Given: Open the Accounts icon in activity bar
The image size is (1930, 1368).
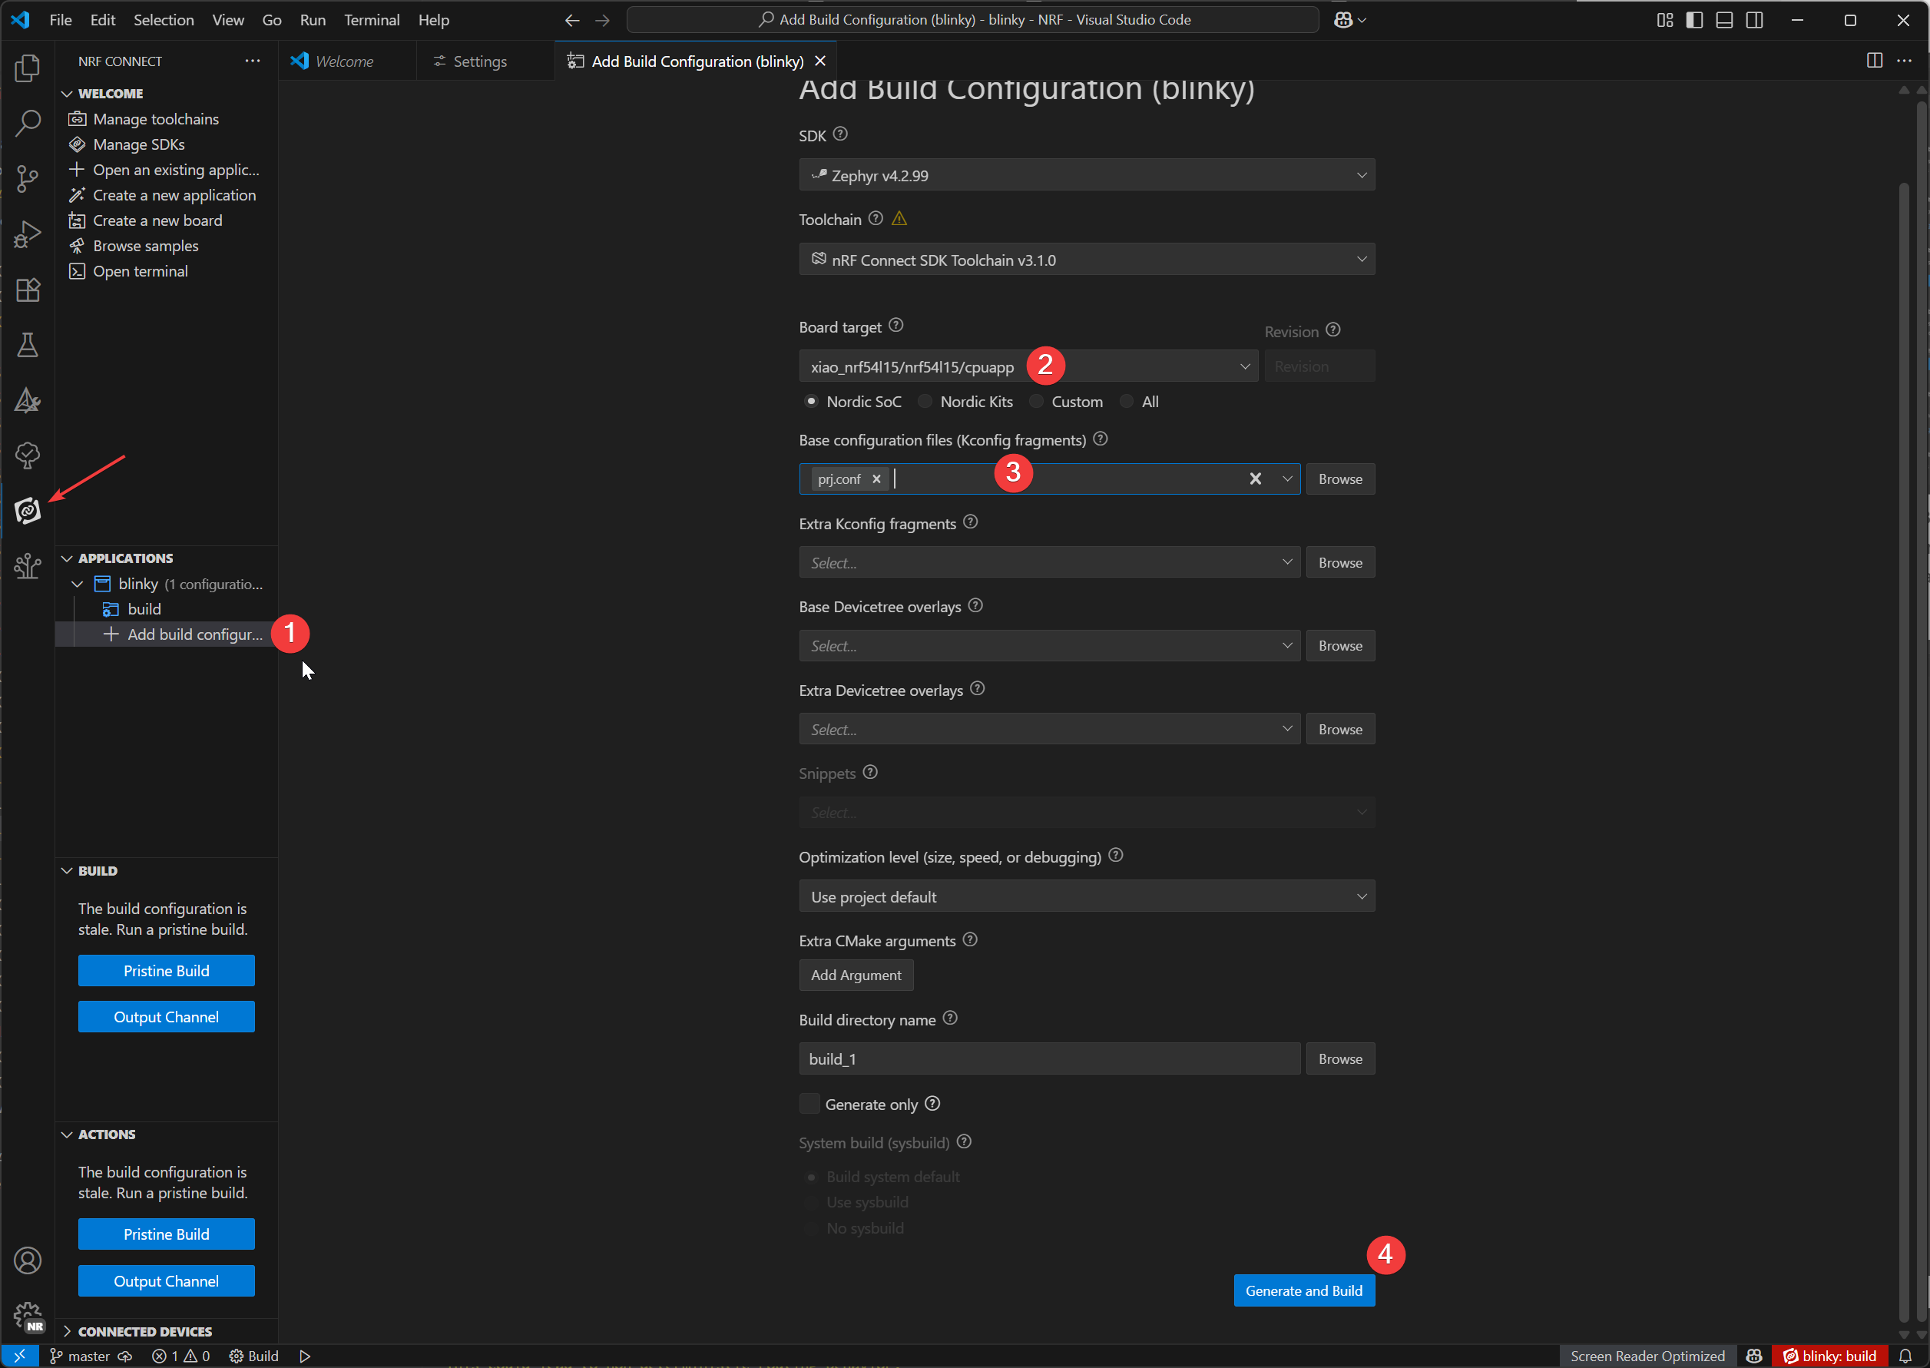Looking at the screenshot, I should (x=28, y=1261).
